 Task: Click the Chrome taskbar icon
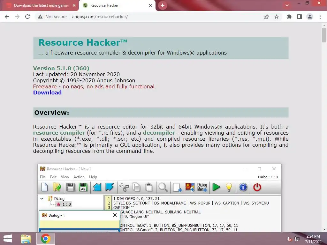click(x=46, y=239)
